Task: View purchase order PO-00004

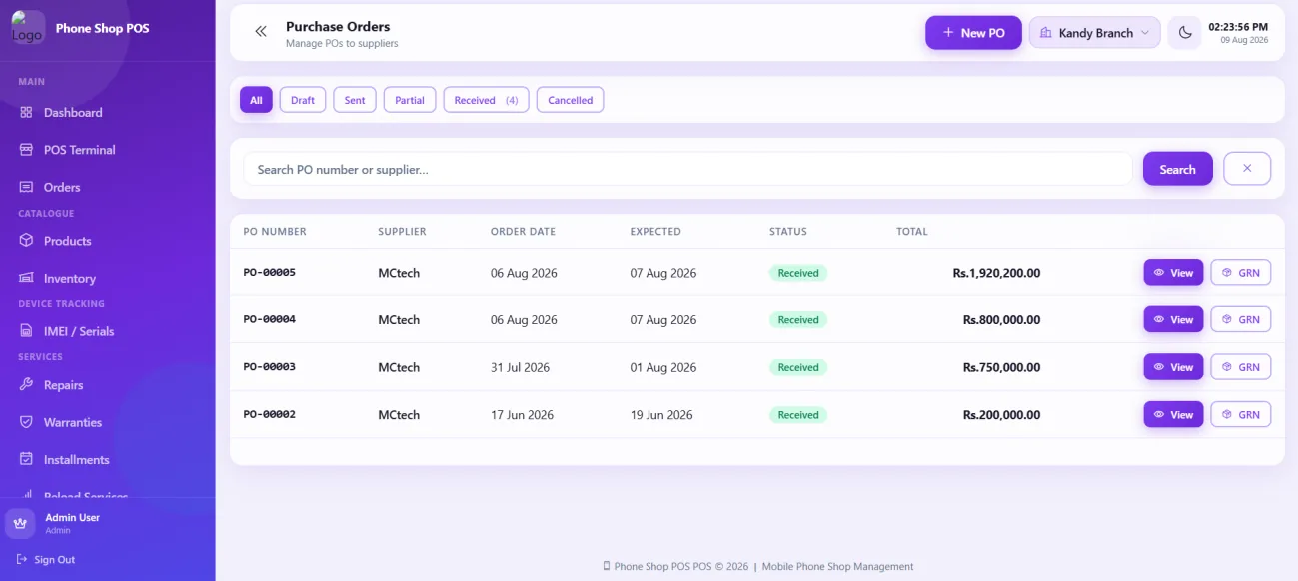Action: [1173, 320]
